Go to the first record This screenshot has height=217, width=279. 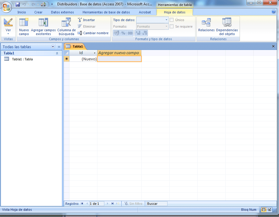82,204
